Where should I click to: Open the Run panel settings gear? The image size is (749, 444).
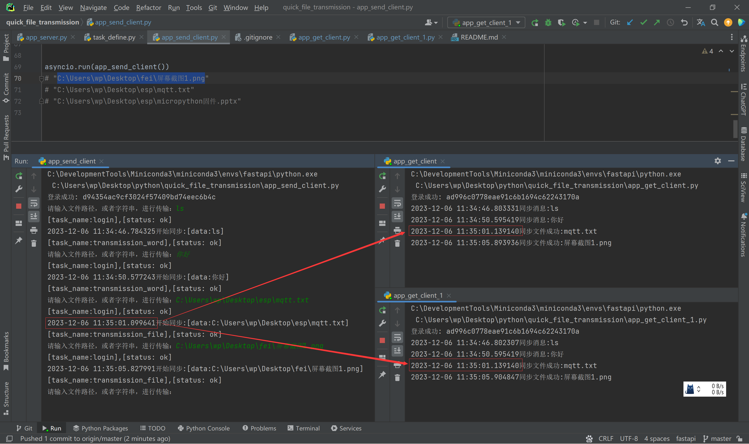tap(718, 161)
